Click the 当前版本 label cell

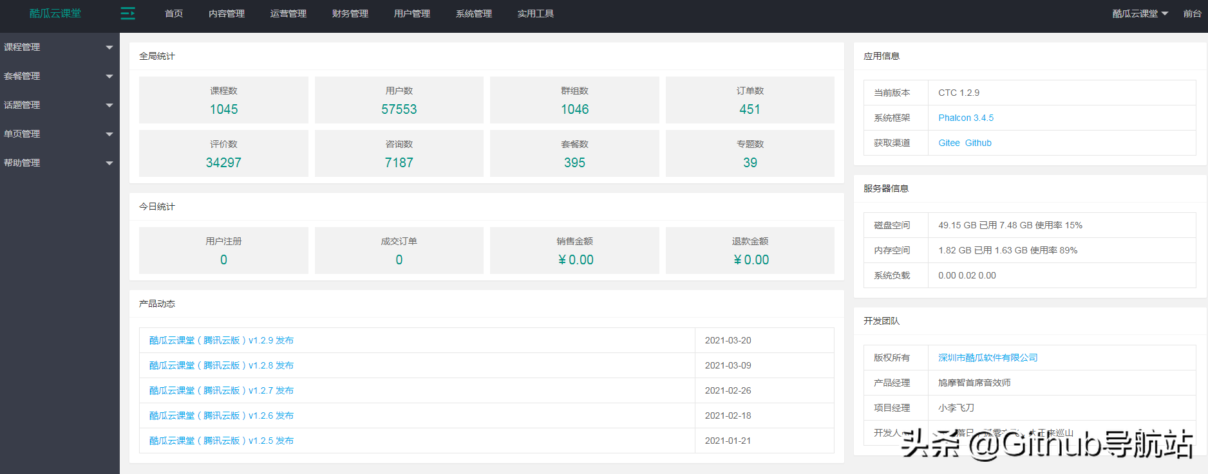896,93
